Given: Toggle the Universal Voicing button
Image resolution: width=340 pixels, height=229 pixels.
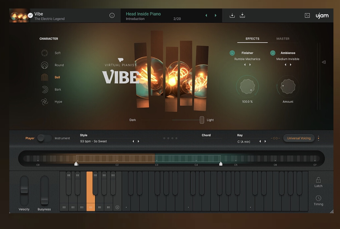Looking at the screenshot, I should [x=299, y=138].
